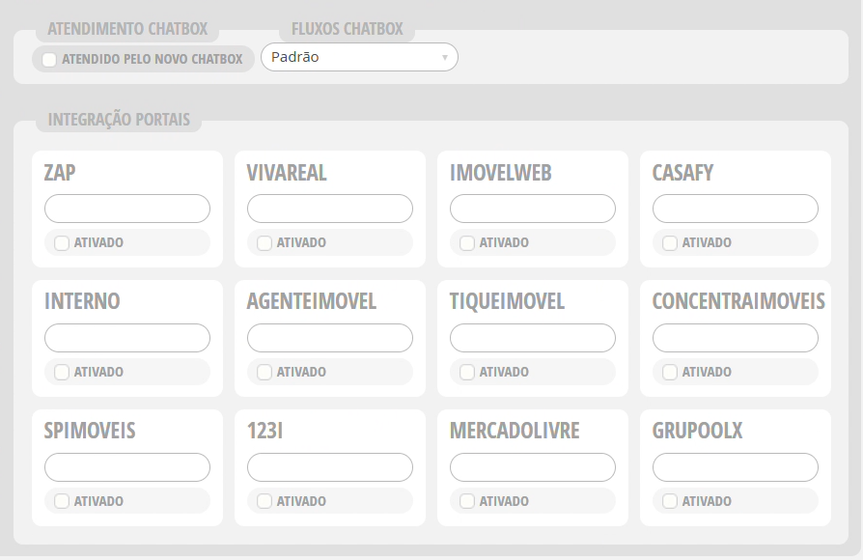Image resolution: width=863 pixels, height=560 pixels.
Task: Click the MERCADOLIVRE portal title
Action: click(x=515, y=431)
